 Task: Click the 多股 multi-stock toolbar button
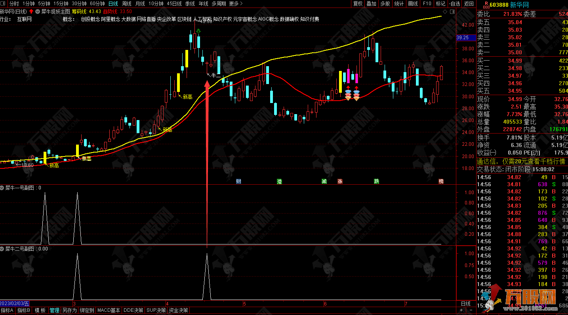[x=385, y=4]
